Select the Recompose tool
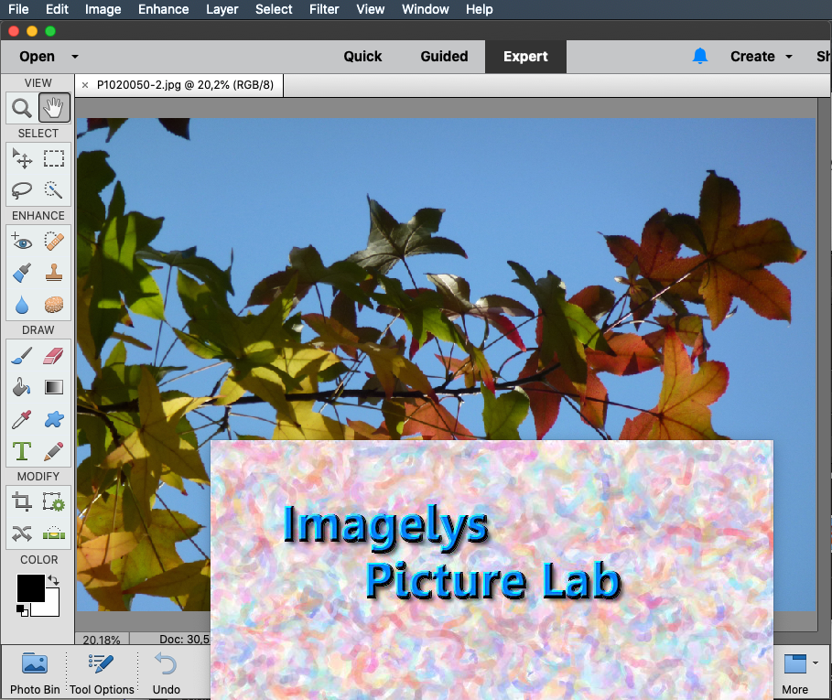This screenshot has height=700, width=832. [x=54, y=501]
